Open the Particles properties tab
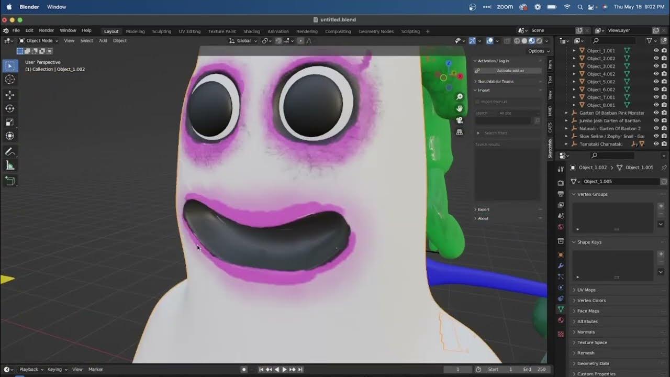Image resolution: width=670 pixels, height=377 pixels. coord(561,276)
